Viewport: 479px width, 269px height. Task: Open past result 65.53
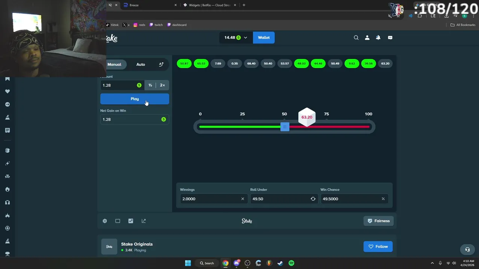[x=201, y=64]
